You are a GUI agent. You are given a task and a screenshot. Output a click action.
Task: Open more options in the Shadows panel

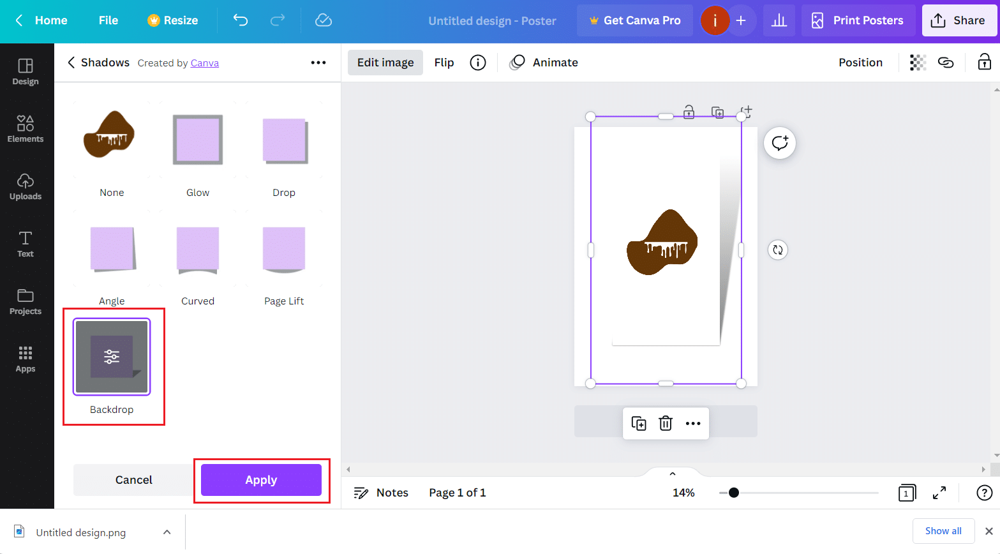tap(318, 62)
